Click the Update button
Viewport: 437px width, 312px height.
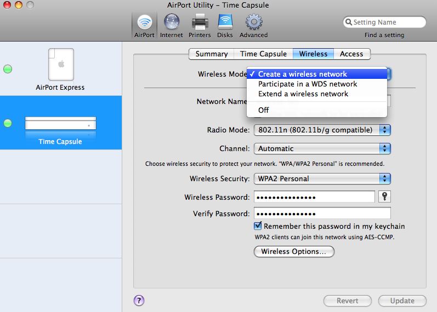(402, 301)
